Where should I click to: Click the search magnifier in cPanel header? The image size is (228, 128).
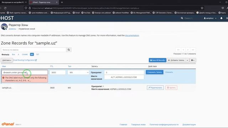(182, 18)
